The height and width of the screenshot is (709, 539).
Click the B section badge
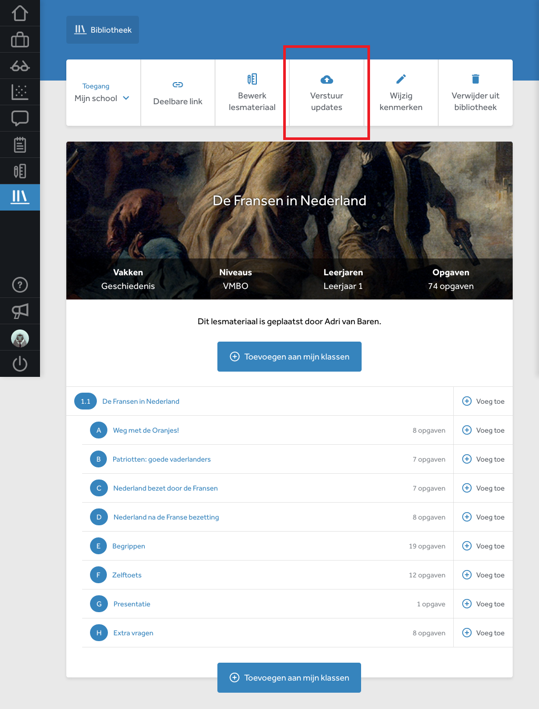coord(98,460)
